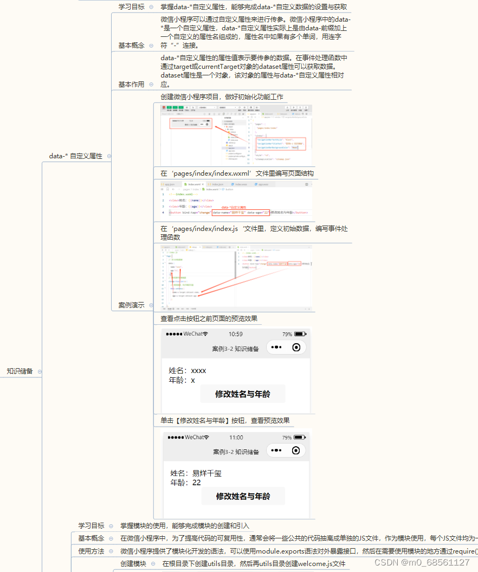Select the 使用方法 node label

91,551
